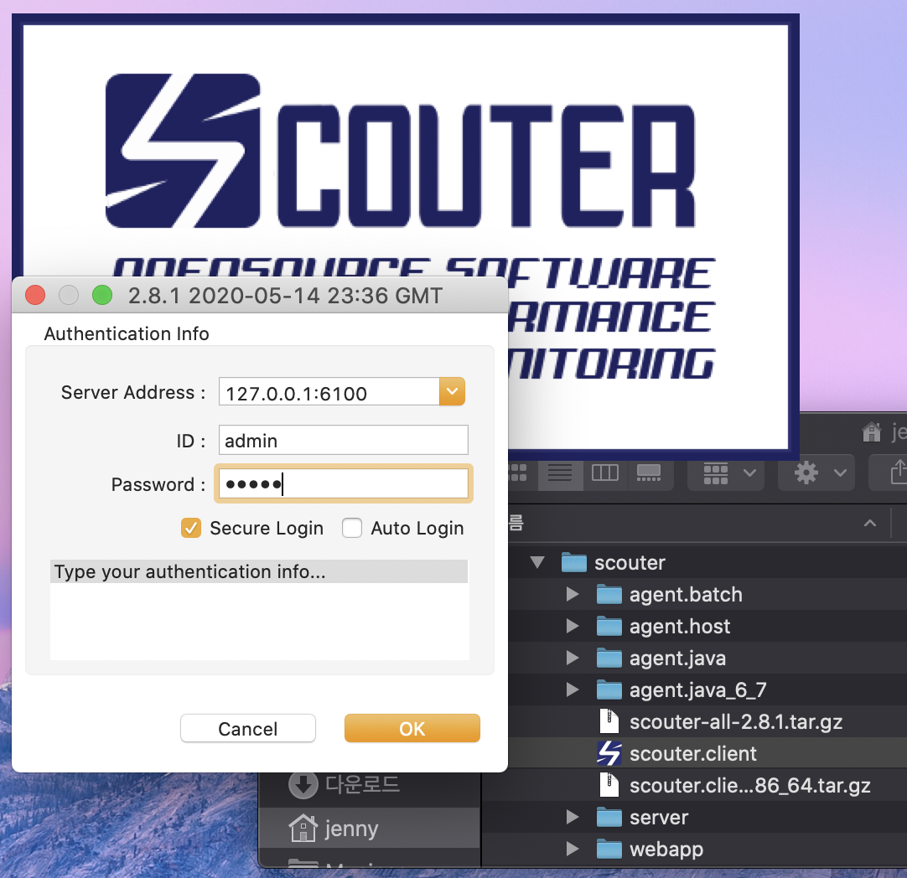Viewport: 907px width, 878px height.
Task: Select the webapp folder icon
Action: 609,849
